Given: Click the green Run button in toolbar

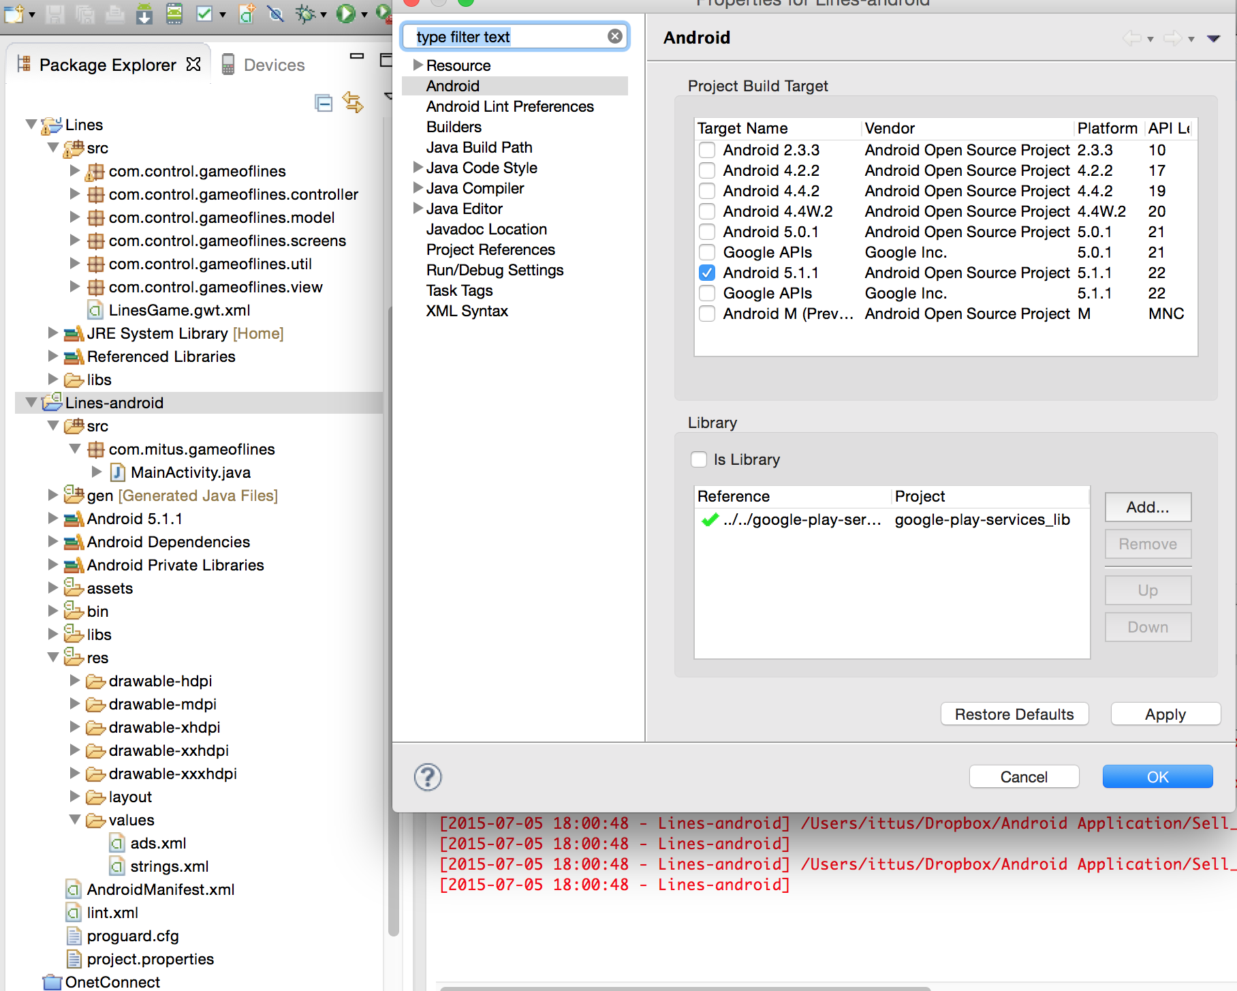Looking at the screenshot, I should pos(346,14).
